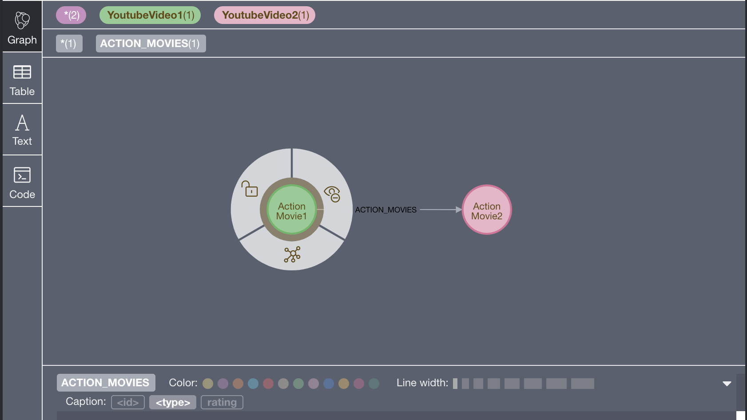Viewport: 747px width, 420px height.
Task: Click the ACTION_MOVIES tag in style panel
Action: pos(106,383)
